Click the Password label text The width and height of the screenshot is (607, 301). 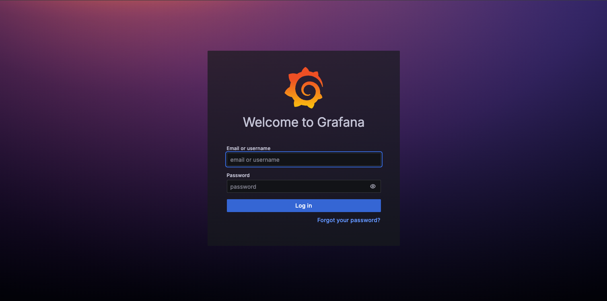pyautogui.click(x=238, y=175)
